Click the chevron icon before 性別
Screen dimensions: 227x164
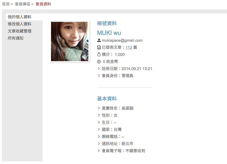[99, 115]
